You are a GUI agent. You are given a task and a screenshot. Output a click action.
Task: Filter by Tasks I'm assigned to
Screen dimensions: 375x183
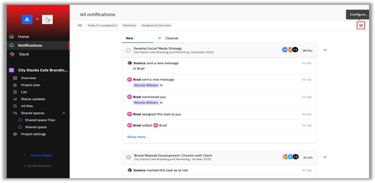pyautogui.click(x=102, y=25)
